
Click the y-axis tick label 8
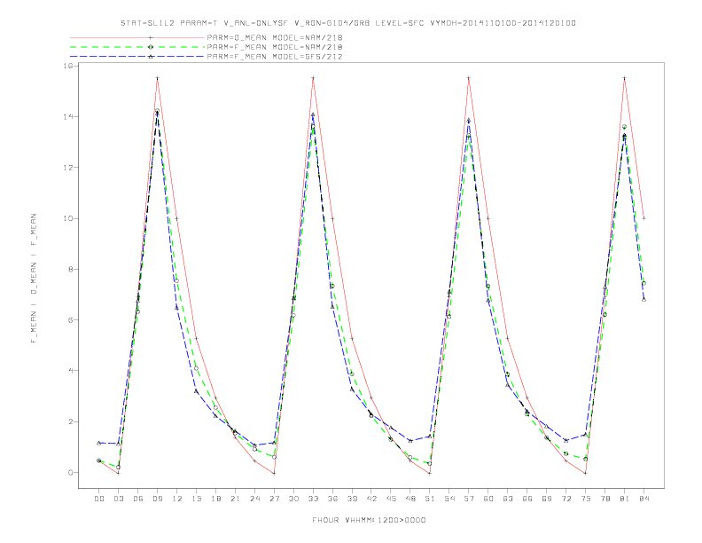(71, 269)
